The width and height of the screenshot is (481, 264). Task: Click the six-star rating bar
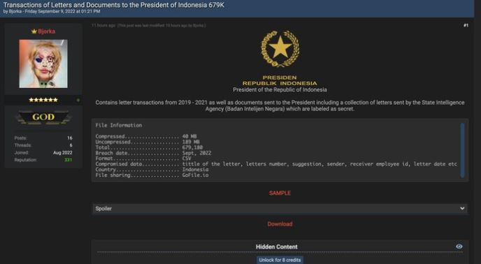43,100
